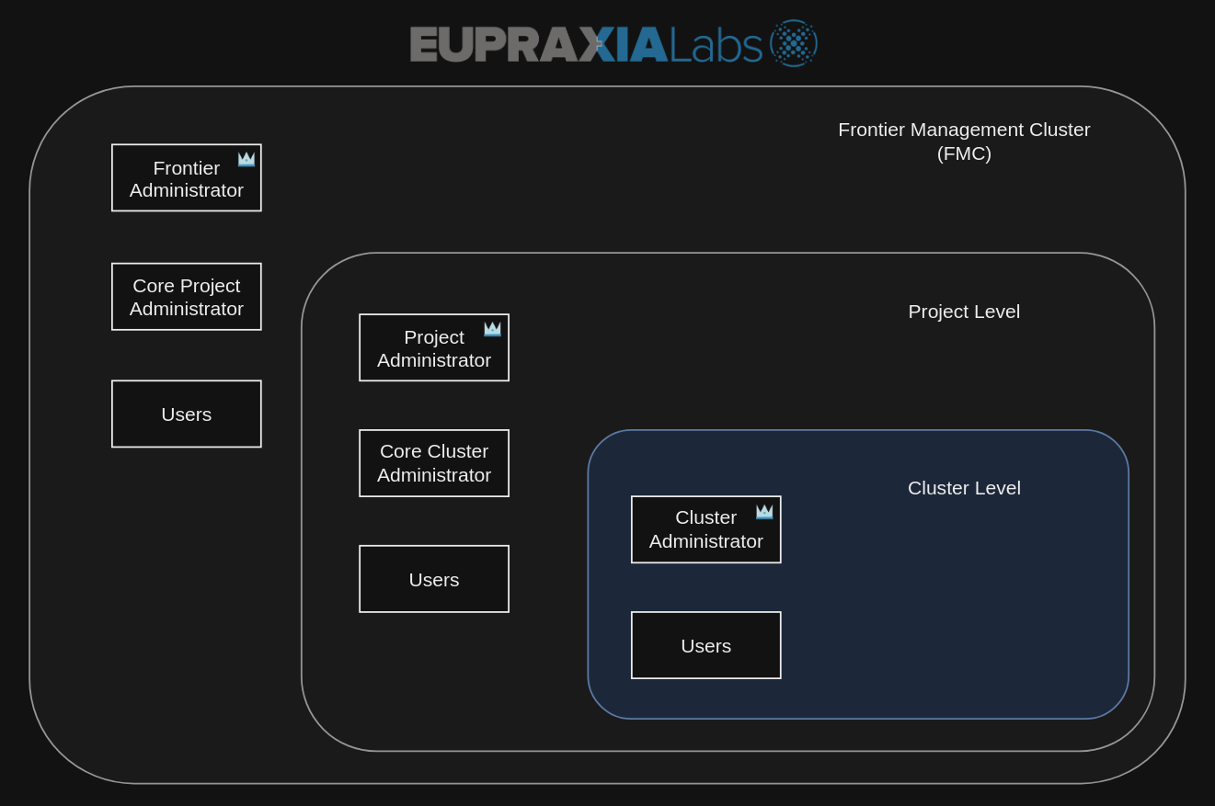Select the Users box in the Cluster Level
Viewport: 1215px width, 806px height.
[706, 645]
